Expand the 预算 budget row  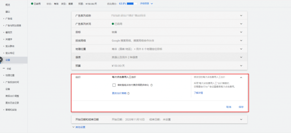tap(241, 66)
